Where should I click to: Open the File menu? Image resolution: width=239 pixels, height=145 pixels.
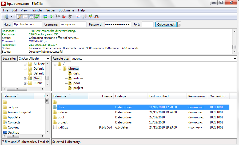pyautogui.click(x=6, y=10)
